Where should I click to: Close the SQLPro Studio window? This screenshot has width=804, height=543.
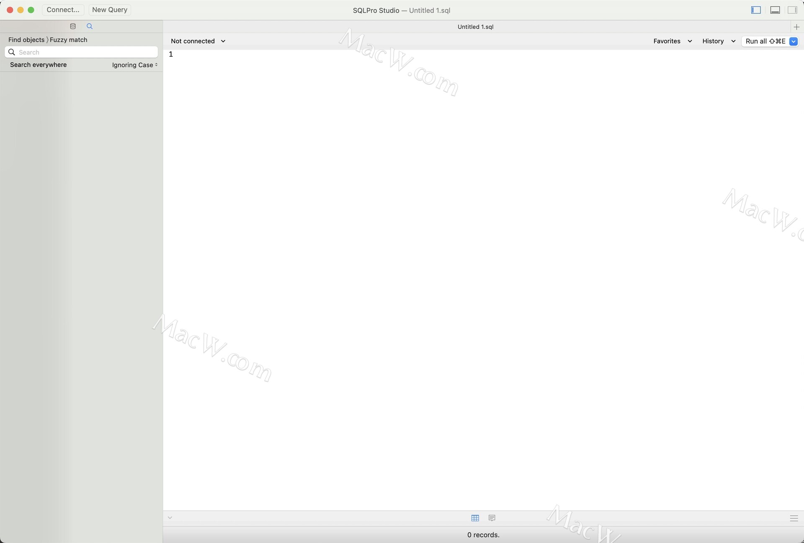10,10
